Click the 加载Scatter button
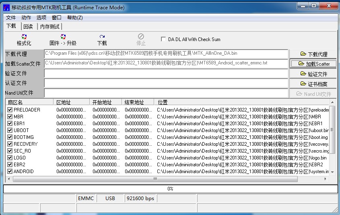 point(313,64)
